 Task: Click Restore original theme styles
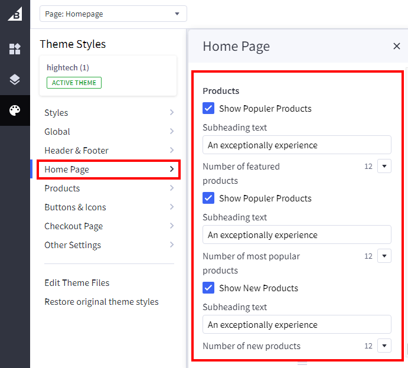(x=102, y=302)
